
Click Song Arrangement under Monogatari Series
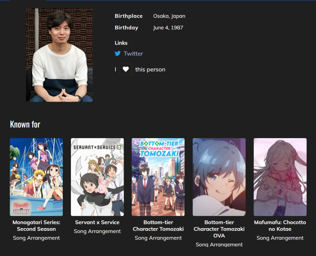[36, 238]
